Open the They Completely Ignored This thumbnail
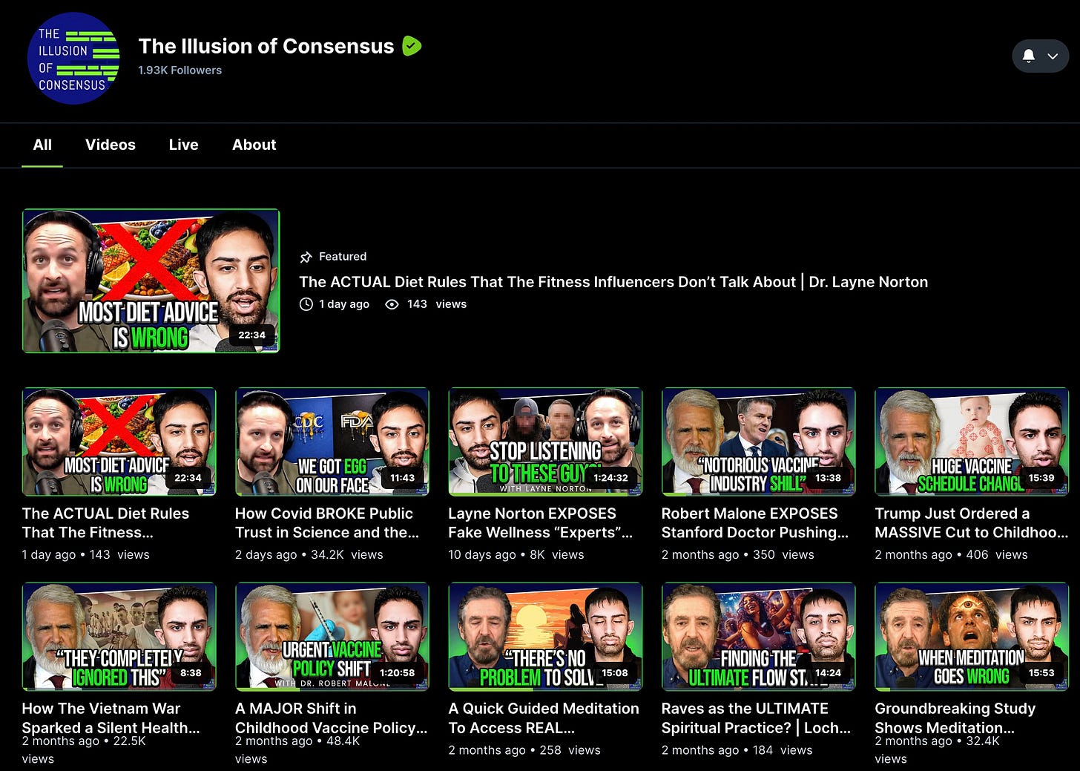The height and width of the screenshot is (771, 1080). pos(119,637)
